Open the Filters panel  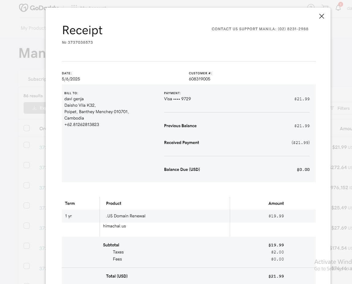coord(340,108)
